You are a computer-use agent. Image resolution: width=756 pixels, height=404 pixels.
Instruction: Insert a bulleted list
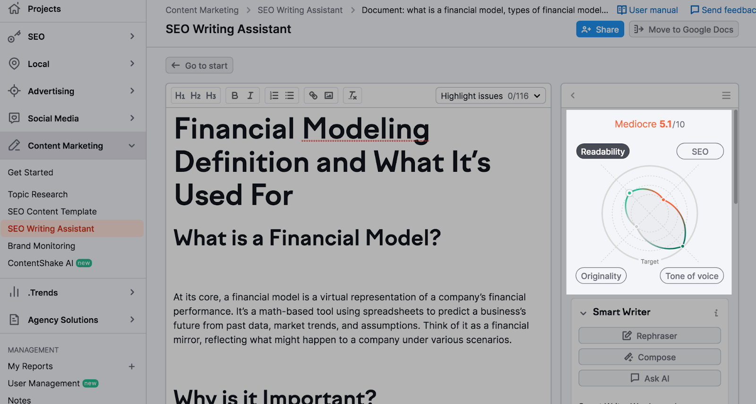[290, 96]
